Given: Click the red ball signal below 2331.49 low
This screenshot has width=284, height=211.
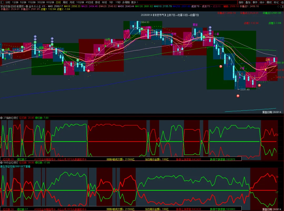Looking at the screenshot, I should click(238, 96).
